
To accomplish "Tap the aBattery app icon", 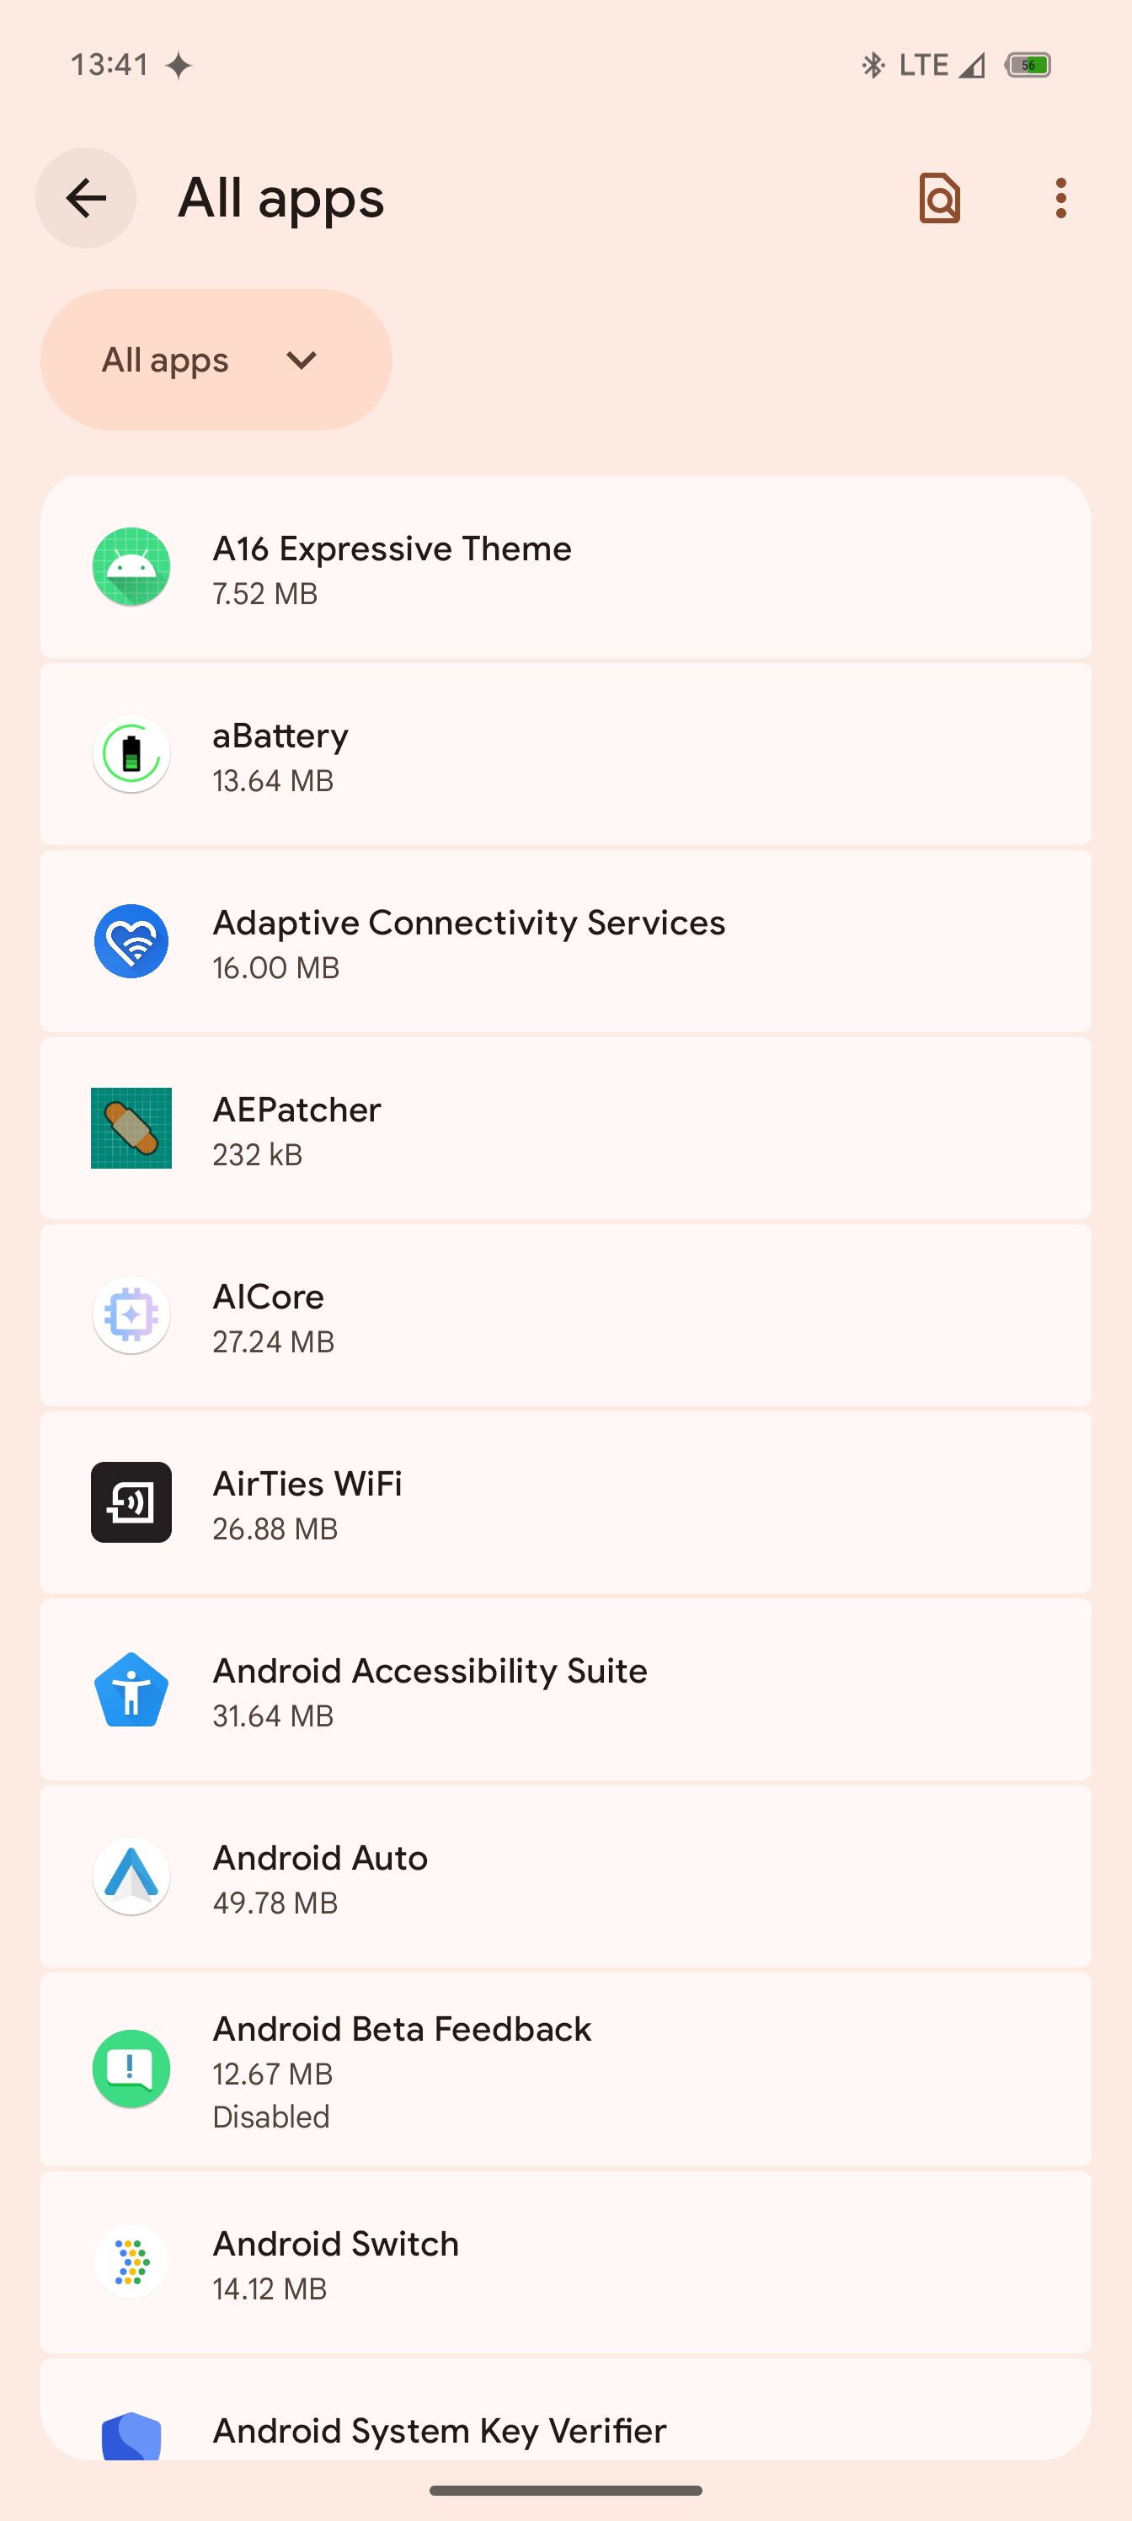I will pyautogui.click(x=131, y=755).
